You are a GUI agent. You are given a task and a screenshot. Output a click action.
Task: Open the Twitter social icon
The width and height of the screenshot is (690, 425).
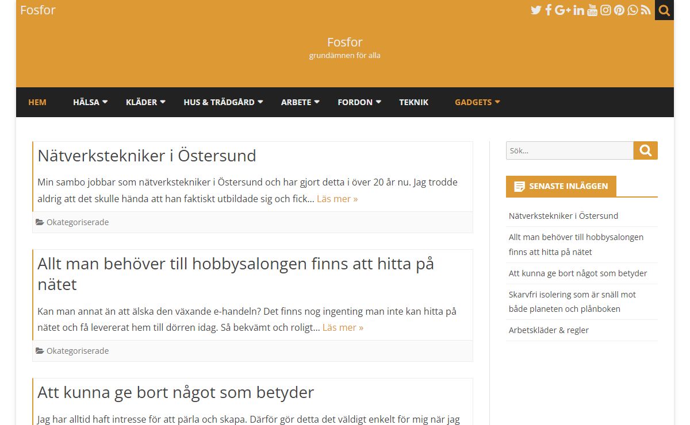[536, 10]
